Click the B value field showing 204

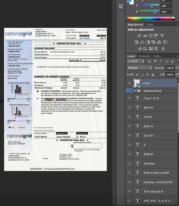(166, 12)
